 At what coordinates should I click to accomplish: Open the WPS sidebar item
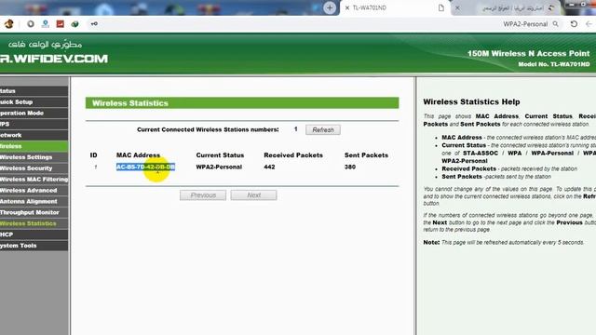[34, 124]
